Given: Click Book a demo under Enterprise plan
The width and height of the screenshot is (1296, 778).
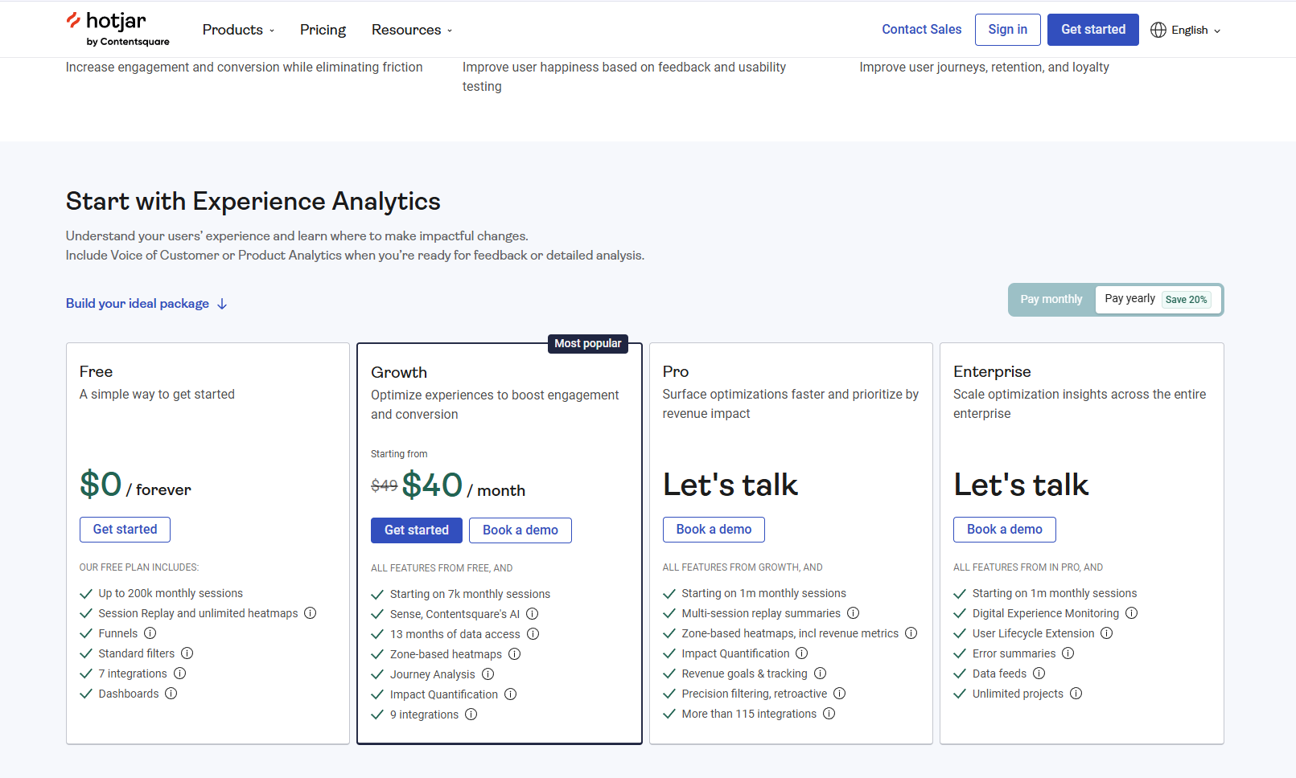Looking at the screenshot, I should point(1004,530).
